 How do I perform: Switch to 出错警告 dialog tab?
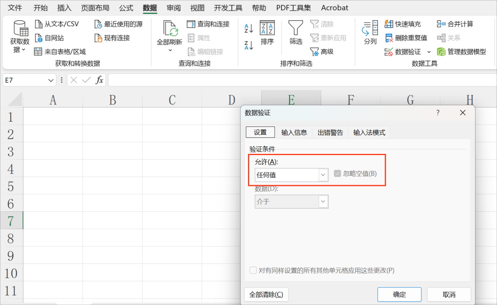point(330,132)
